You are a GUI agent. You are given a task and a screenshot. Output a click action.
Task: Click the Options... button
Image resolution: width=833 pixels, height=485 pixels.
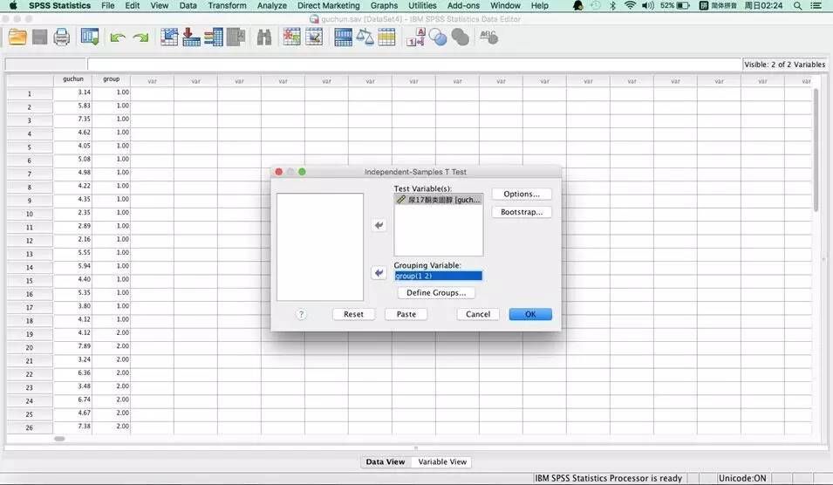pyautogui.click(x=522, y=194)
